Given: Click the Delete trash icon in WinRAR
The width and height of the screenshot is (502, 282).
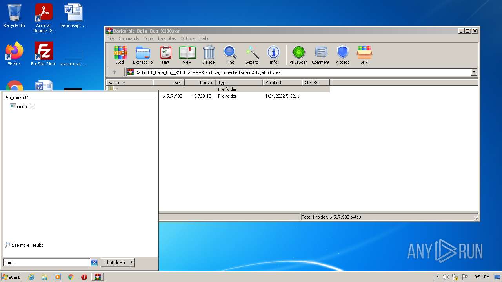Looking at the screenshot, I should (209, 55).
